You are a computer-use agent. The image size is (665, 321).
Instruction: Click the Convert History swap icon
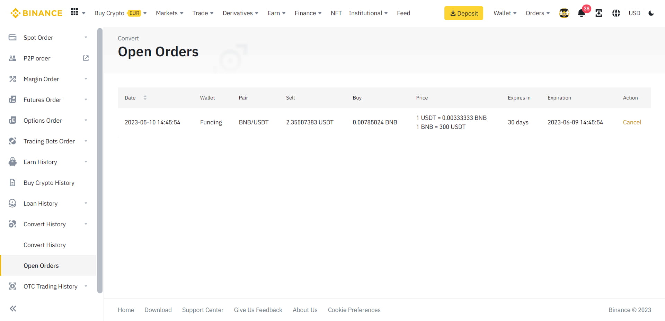coord(12,224)
